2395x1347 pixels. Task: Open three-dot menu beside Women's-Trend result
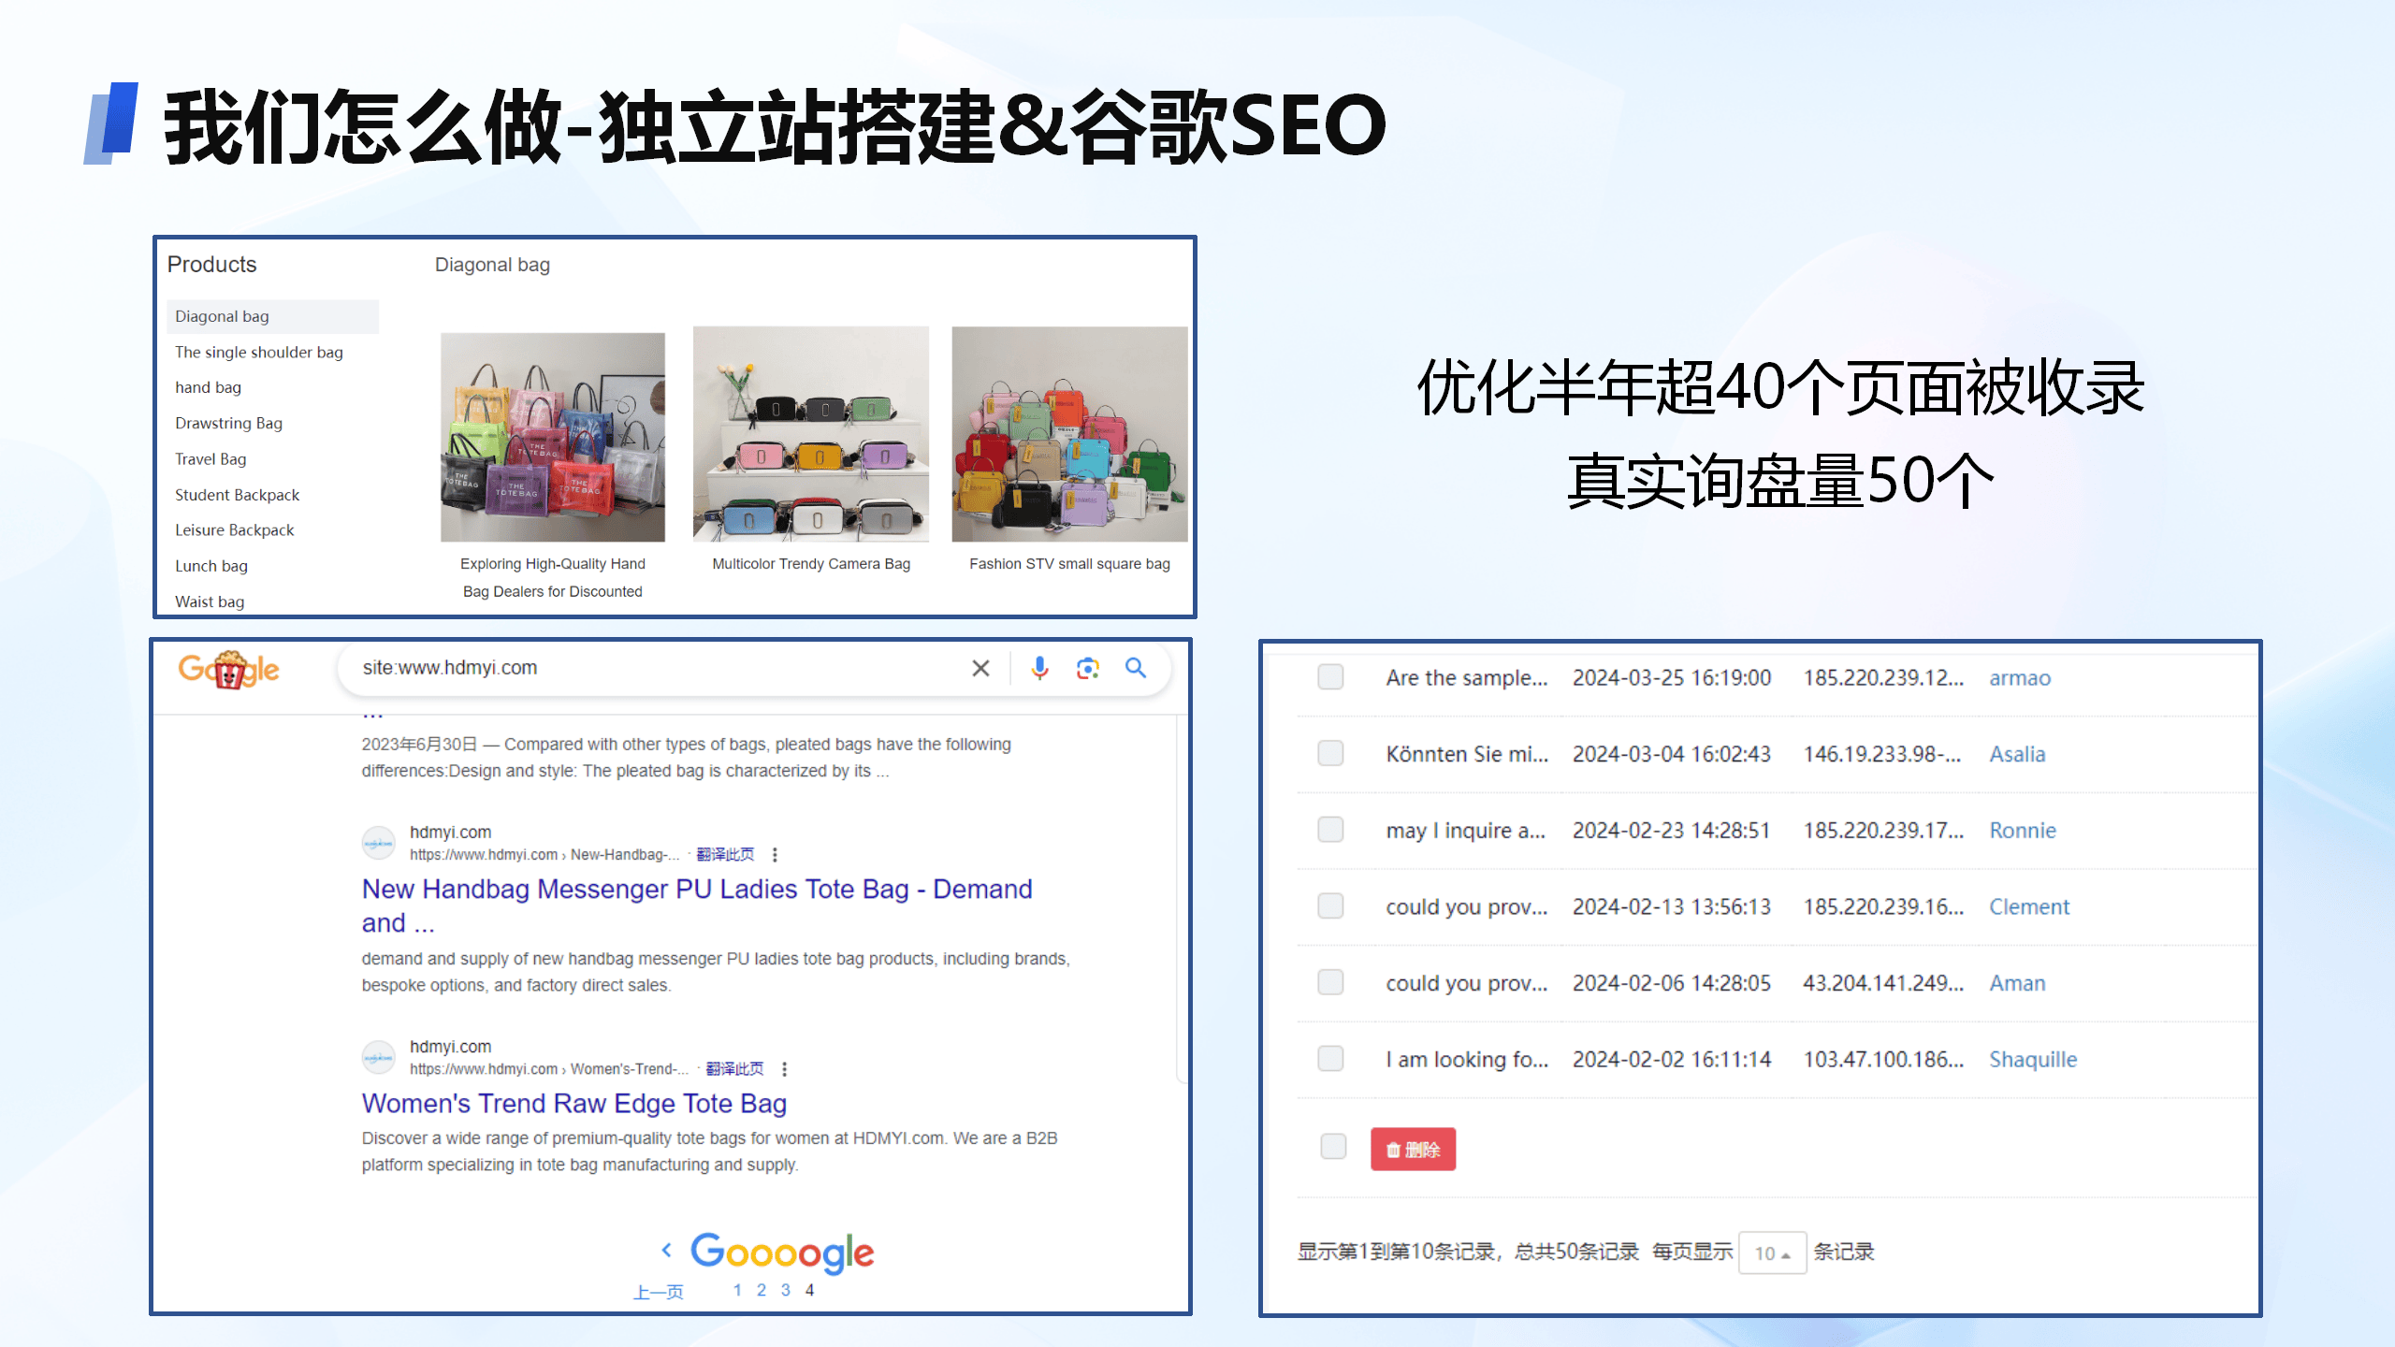tap(784, 1068)
